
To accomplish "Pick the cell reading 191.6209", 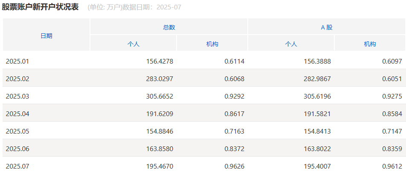I will click(x=159, y=114).
